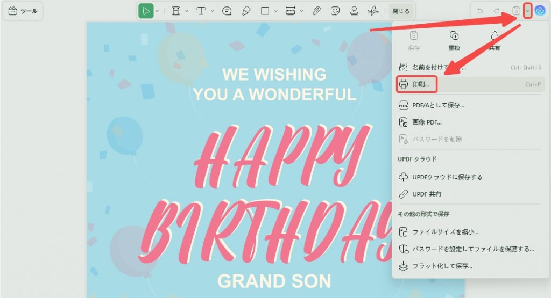Click the 重複 duplicate icon

[454, 41]
